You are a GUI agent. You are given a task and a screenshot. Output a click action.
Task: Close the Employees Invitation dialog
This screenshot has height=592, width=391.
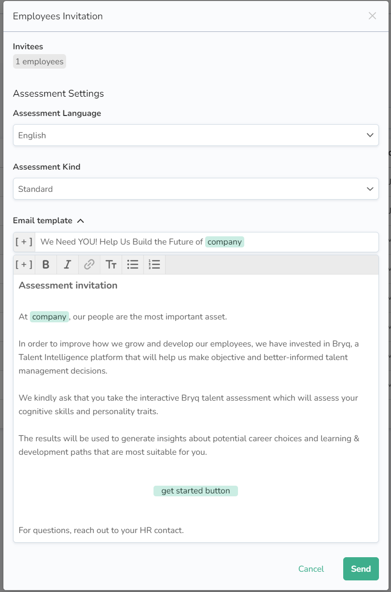372,16
